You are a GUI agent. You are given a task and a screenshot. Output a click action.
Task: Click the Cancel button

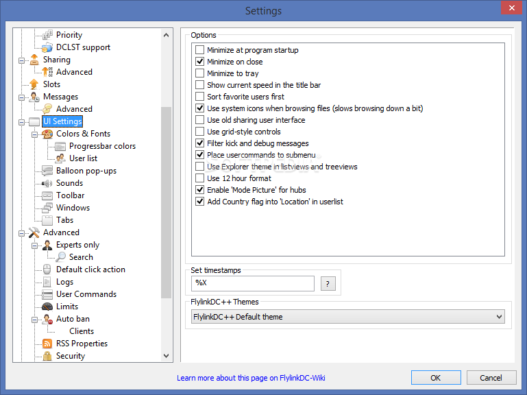point(491,378)
